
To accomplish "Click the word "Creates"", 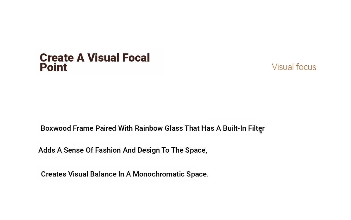I will pos(54,174).
